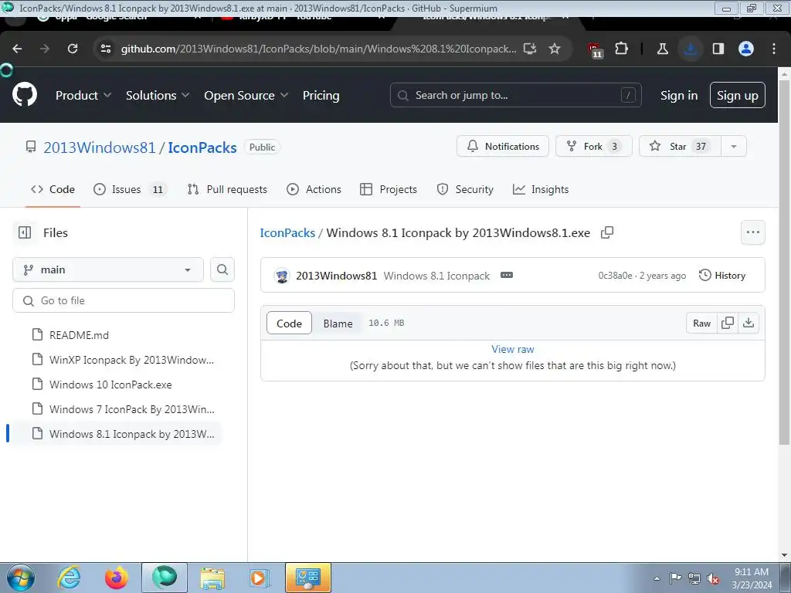Expand commit message ellipsis

[x=507, y=275]
